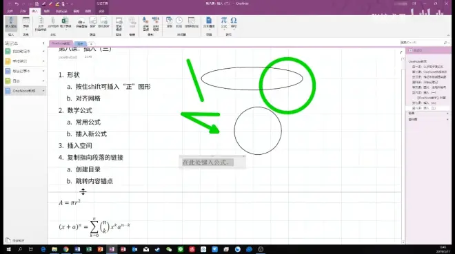Image resolution: width=455 pixels, height=254 pixels.
Task: Click the File Attachment paperclip icon
Action: (53, 22)
